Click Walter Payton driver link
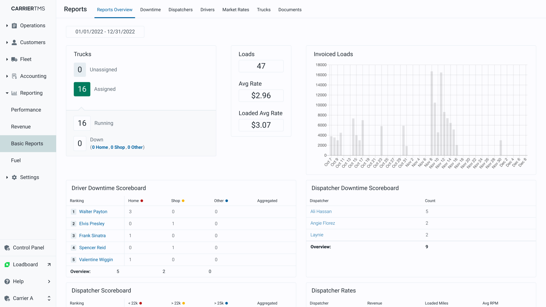Image resolution: width=546 pixels, height=307 pixels. coord(93,212)
